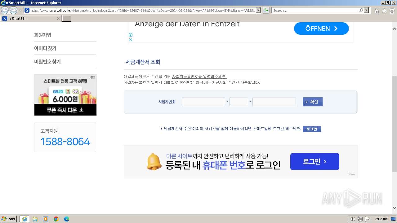397x223 pixels.
Task: Expand the address bar autocomplete dropdown
Action: point(258,10)
